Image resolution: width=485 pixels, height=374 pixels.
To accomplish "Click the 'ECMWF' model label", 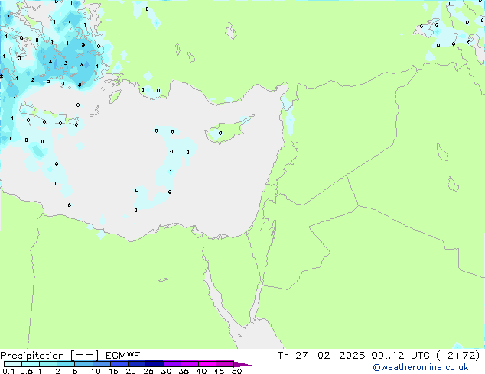I will pyautogui.click(x=123, y=356).
